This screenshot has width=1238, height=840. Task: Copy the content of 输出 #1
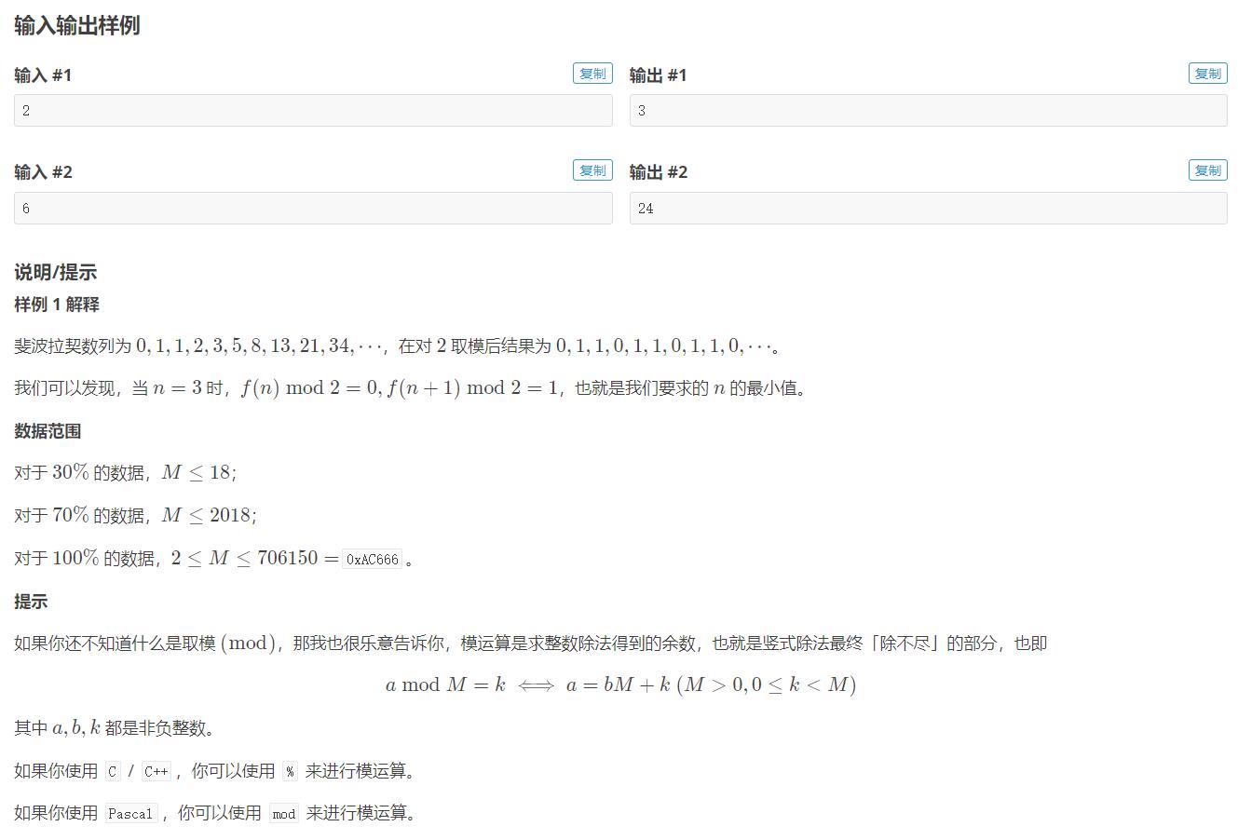pyautogui.click(x=1207, y=74)
